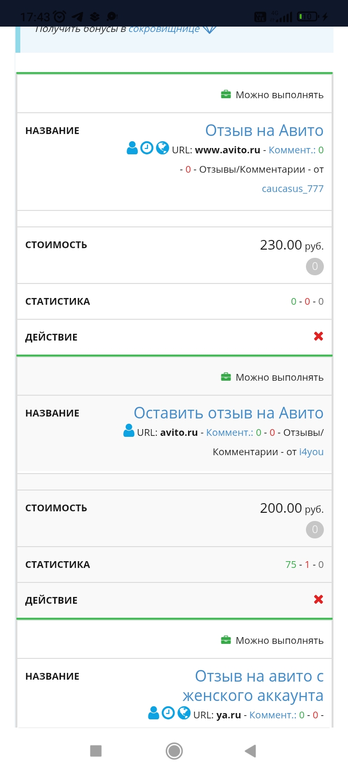Image resolution: width=348 pixels, height=774 pixels.
Task: Tap the user icon beside the avito.ru URL
Action: click(x=129, y=431)
